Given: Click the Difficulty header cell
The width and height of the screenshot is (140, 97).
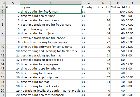Looking at the screenshot, I should pyautogui.click(x=103, y=7).
